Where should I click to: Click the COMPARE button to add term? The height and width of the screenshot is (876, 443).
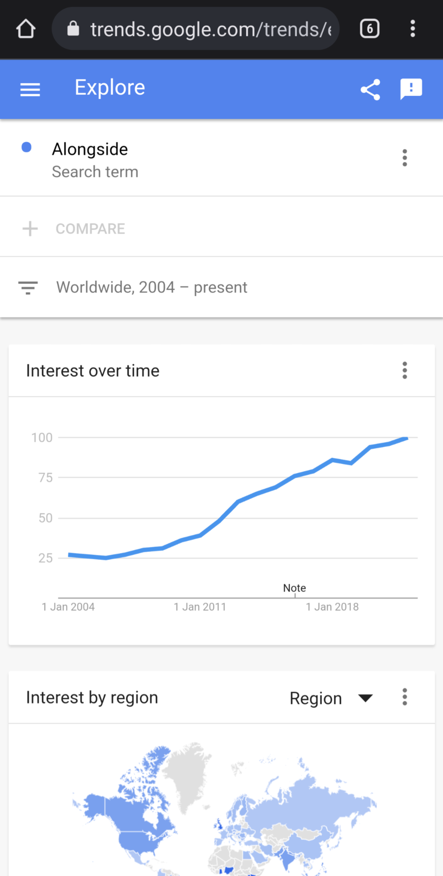pyautogui.click(x=90, y=229)
